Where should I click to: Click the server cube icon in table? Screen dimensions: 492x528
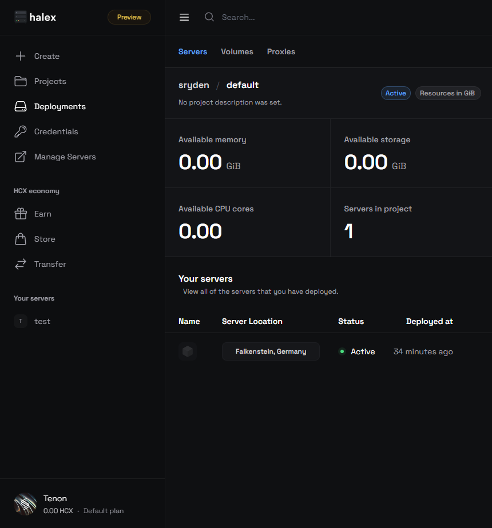point(188,351)
